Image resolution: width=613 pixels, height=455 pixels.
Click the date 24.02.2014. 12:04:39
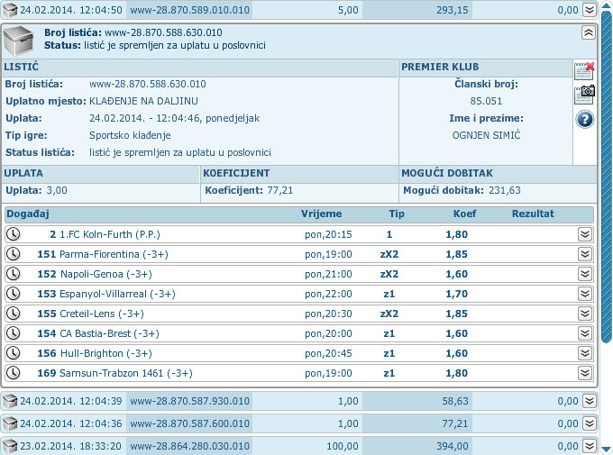70,401
